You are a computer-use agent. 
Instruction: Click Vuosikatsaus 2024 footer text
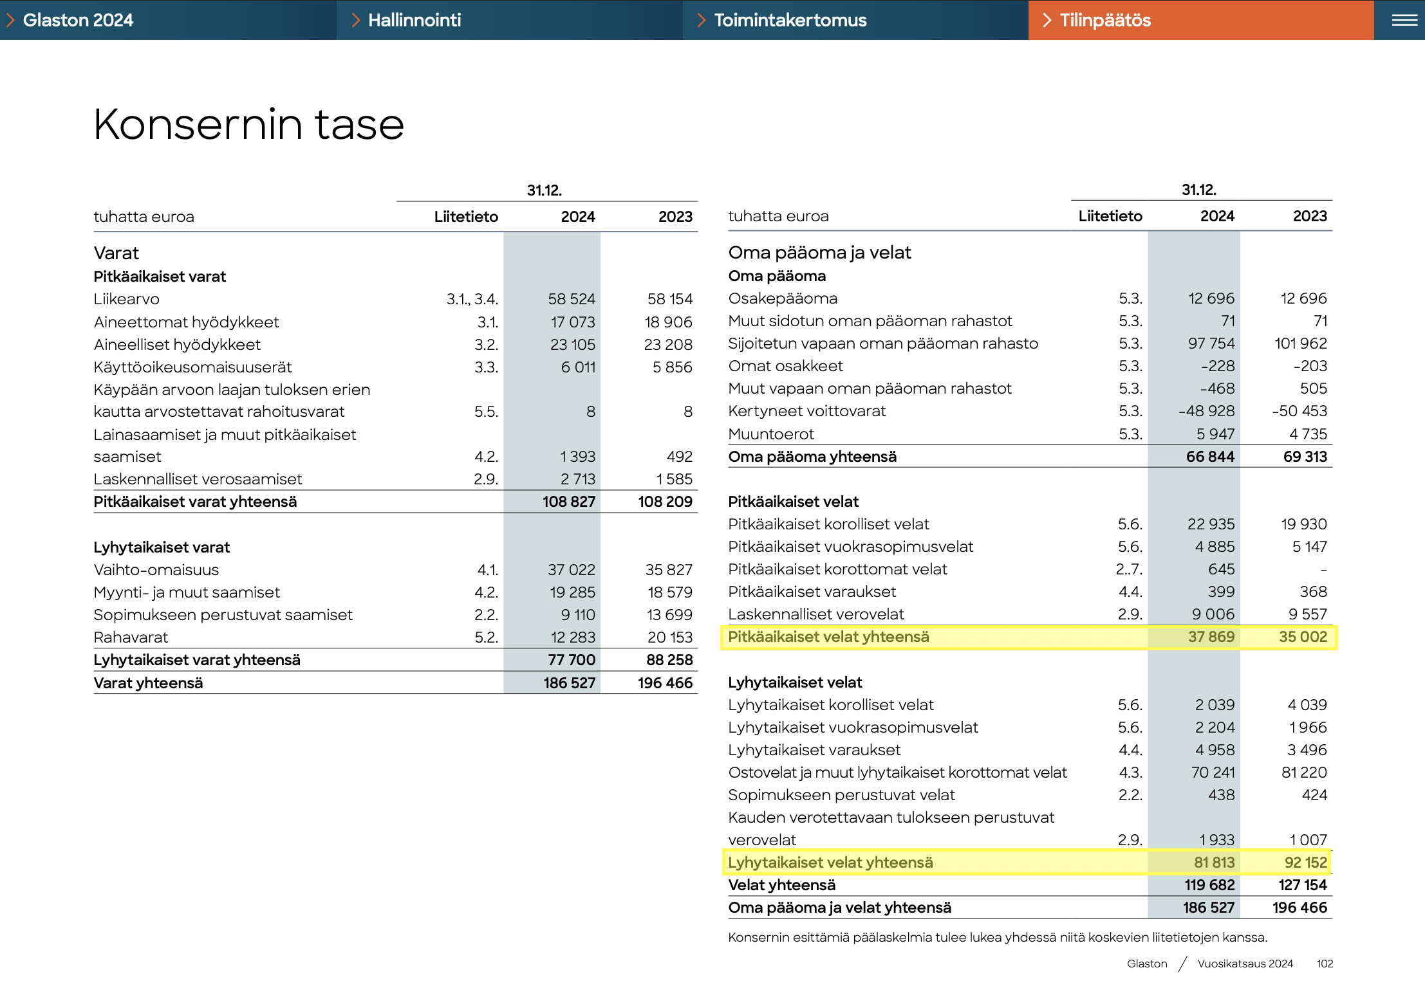[x=1245, y=964]
